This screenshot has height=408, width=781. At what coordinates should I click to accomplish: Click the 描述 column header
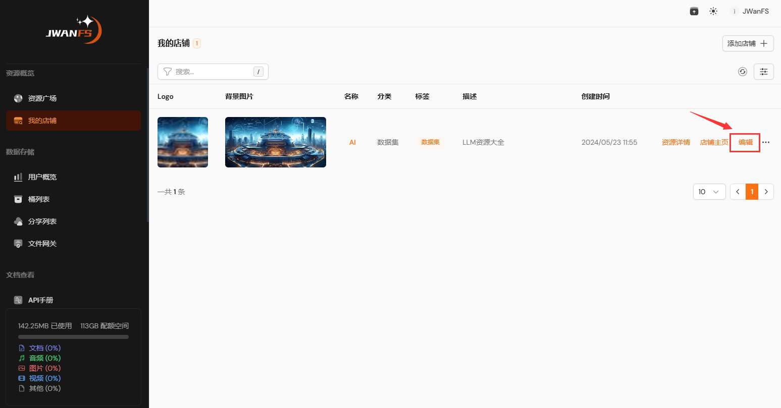[x=470, y=96]
